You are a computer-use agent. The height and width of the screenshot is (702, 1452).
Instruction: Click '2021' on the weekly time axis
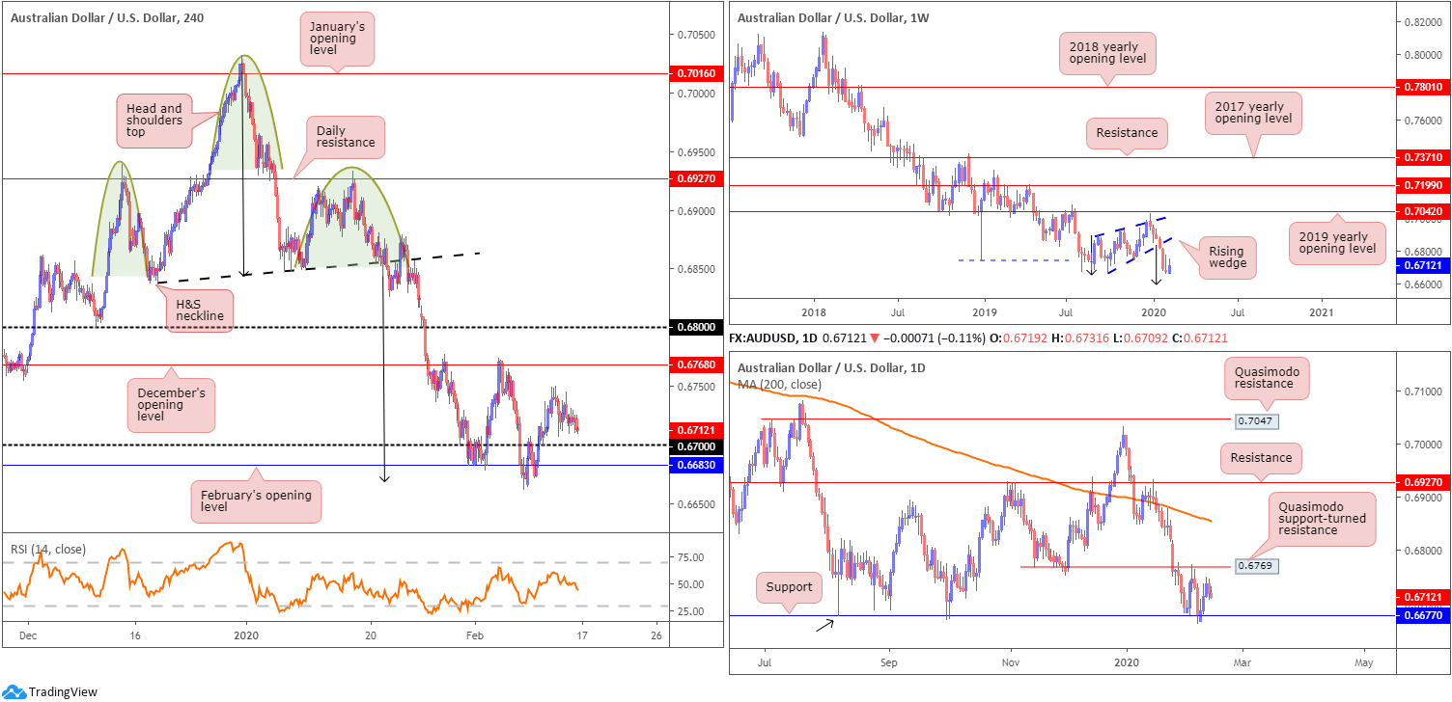[1322, 312]
